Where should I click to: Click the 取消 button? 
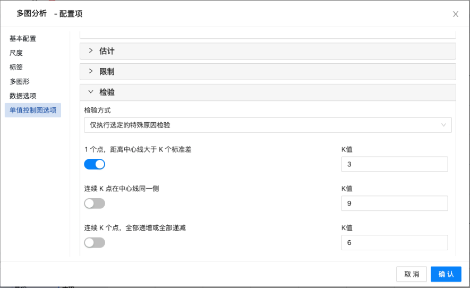(412, 274)
